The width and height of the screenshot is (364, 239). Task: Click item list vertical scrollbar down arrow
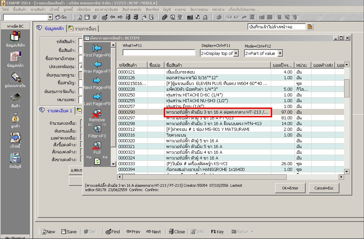346,172
